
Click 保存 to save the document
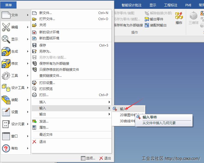click(x=43, y=45)
